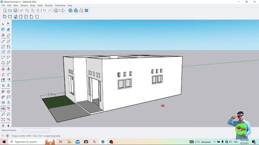Pick the Follow Me tool
This screenshot has height=145, width=259.
(x=8, y=75)
